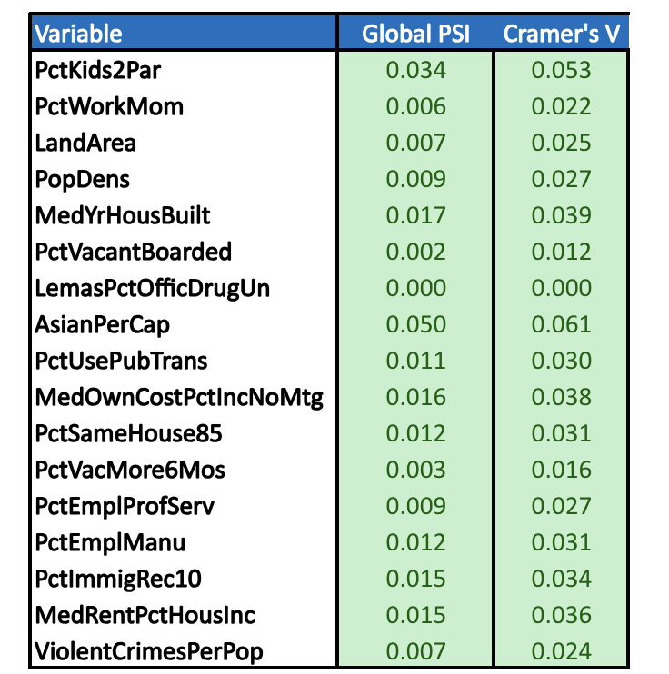
Task: Select the MedYrHousBuilt row label
Action: click(123, 215)
